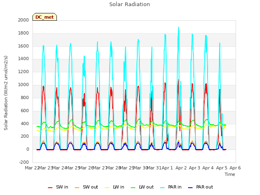Click the 1800 y-axis tick label
Image resolution: width=260 pixels, height=195 pixels.
click(24, 33)
